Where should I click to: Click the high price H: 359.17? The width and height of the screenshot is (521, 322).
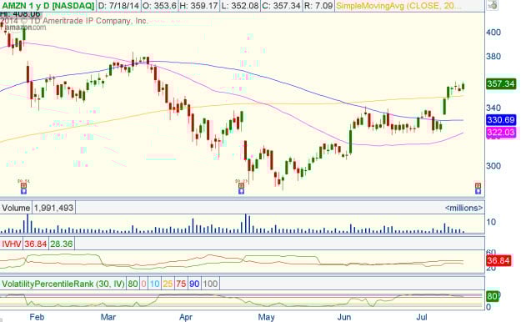coord(198,6)
